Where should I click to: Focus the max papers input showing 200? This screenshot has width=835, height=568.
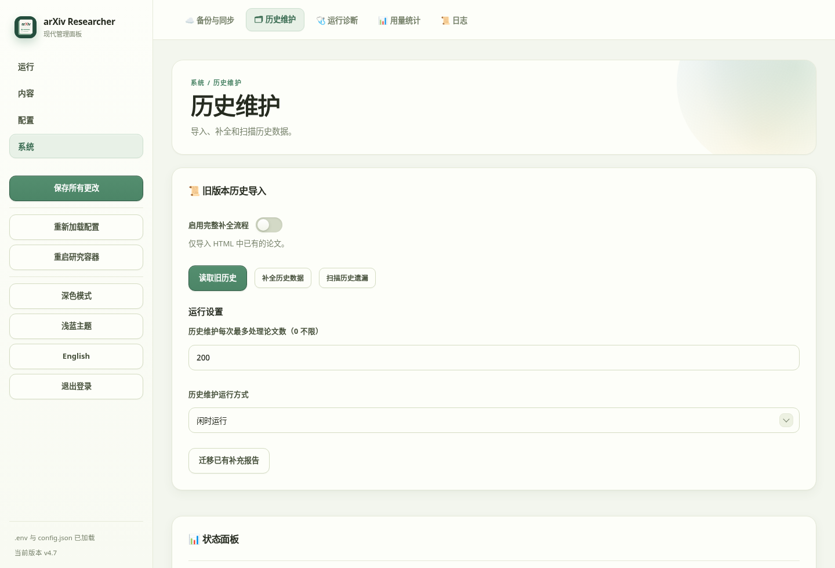[494, 358]
